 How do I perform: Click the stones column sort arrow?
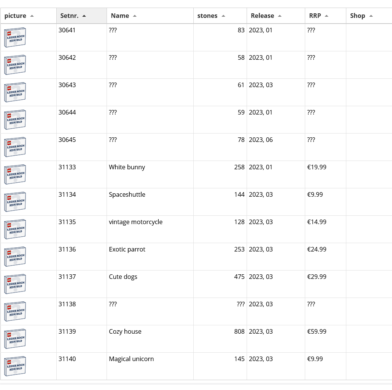[223, 16]
